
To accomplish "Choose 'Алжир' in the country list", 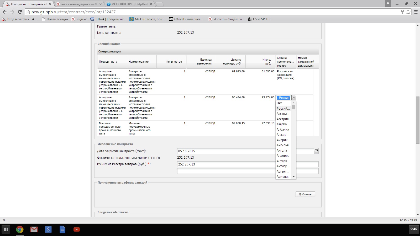I will click(x=283, y=135).
